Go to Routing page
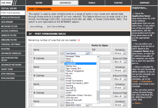Viewport: 158px width, 108px height. point(12,49)
